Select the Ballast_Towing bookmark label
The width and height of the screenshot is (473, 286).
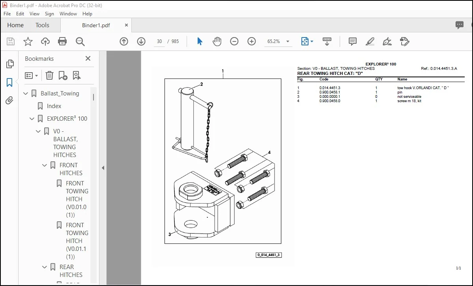click(60, 93)
